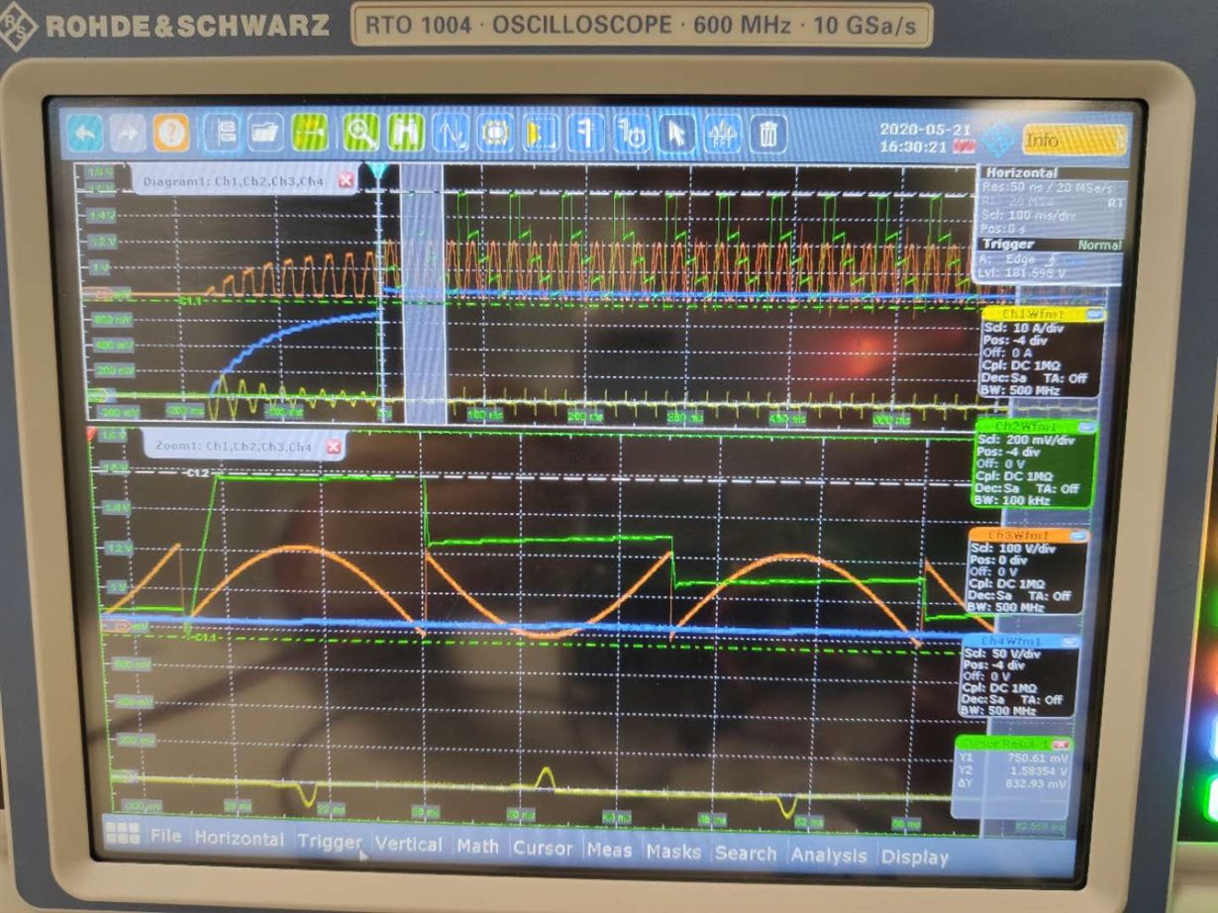Viewport: 1218px width, 913px height.
Task: Click the Undo arrow in toolbar
Action: point(84,132)
